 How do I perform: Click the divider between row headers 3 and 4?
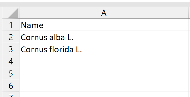[x=11, y=55]
